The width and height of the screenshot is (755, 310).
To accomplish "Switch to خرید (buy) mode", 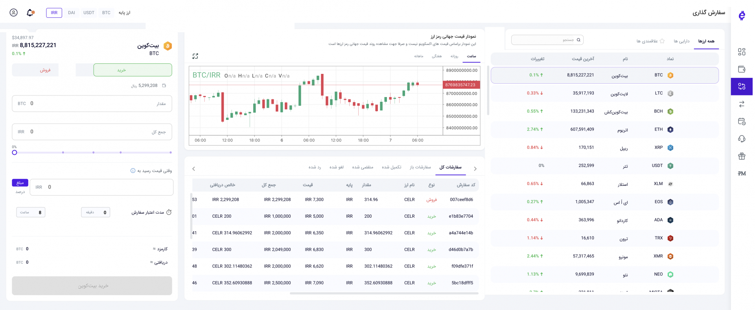I will [133, 70].
